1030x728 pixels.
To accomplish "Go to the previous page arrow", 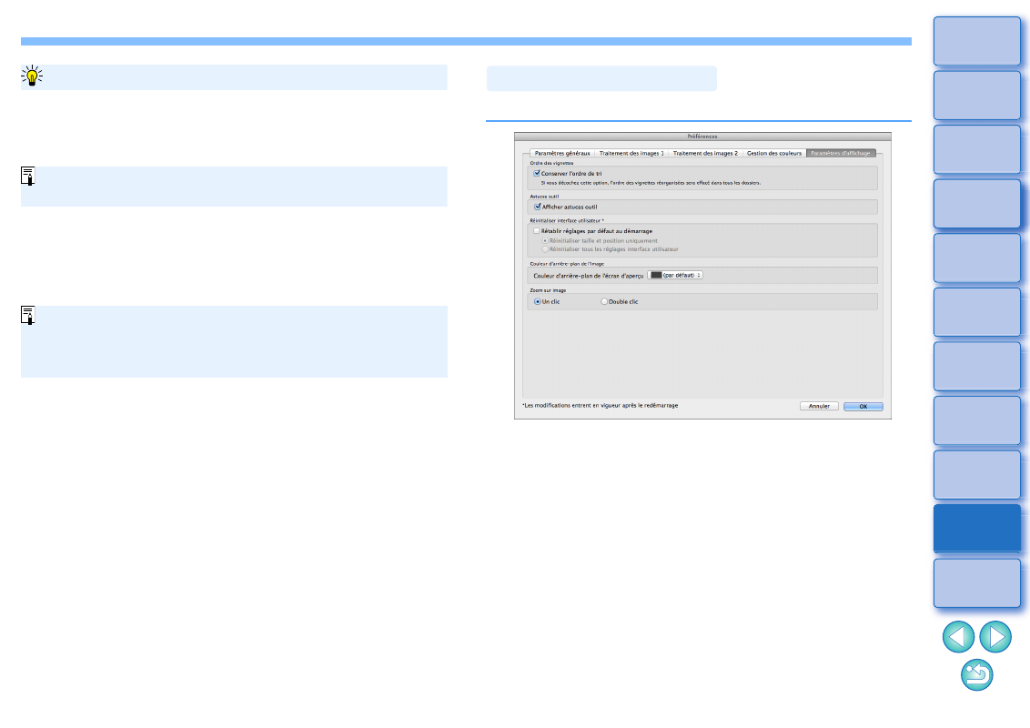I will pos(958,637).
